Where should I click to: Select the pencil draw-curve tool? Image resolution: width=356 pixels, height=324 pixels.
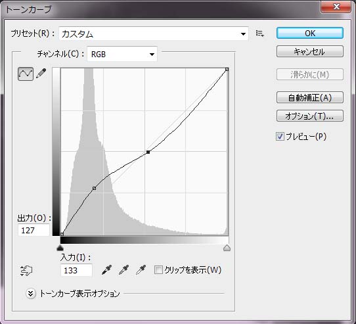41,74
